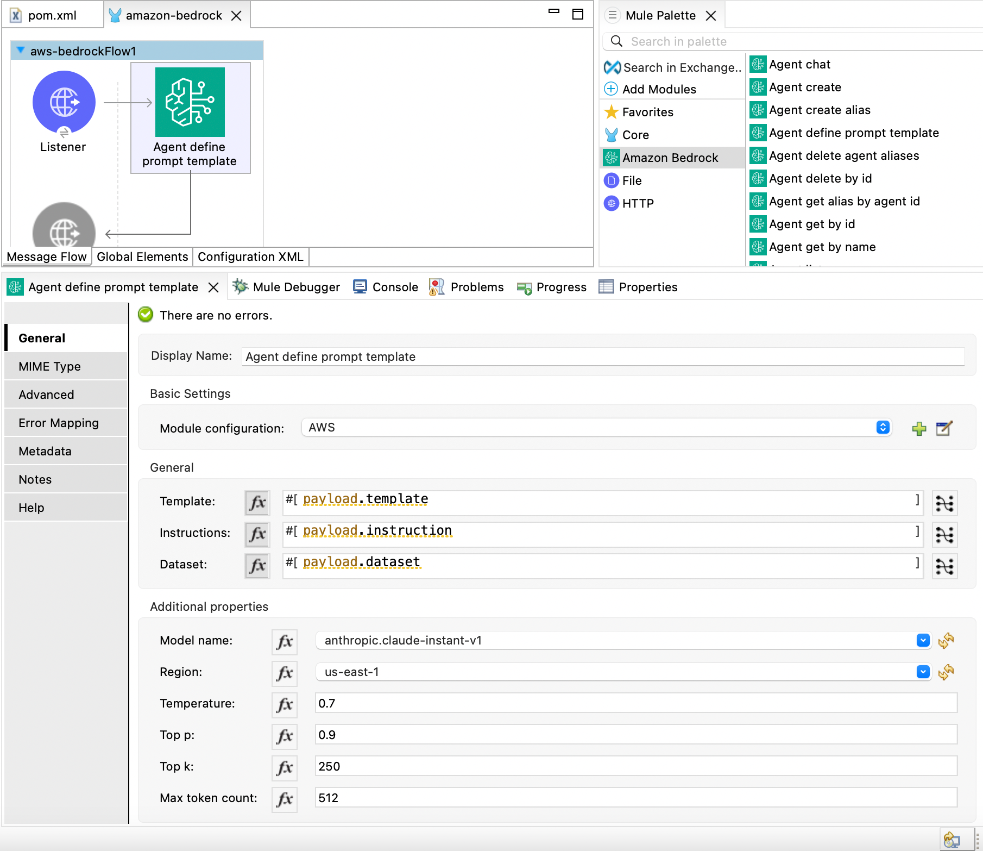Click the Agent create alias operation icon

click(x=758, y=110)
